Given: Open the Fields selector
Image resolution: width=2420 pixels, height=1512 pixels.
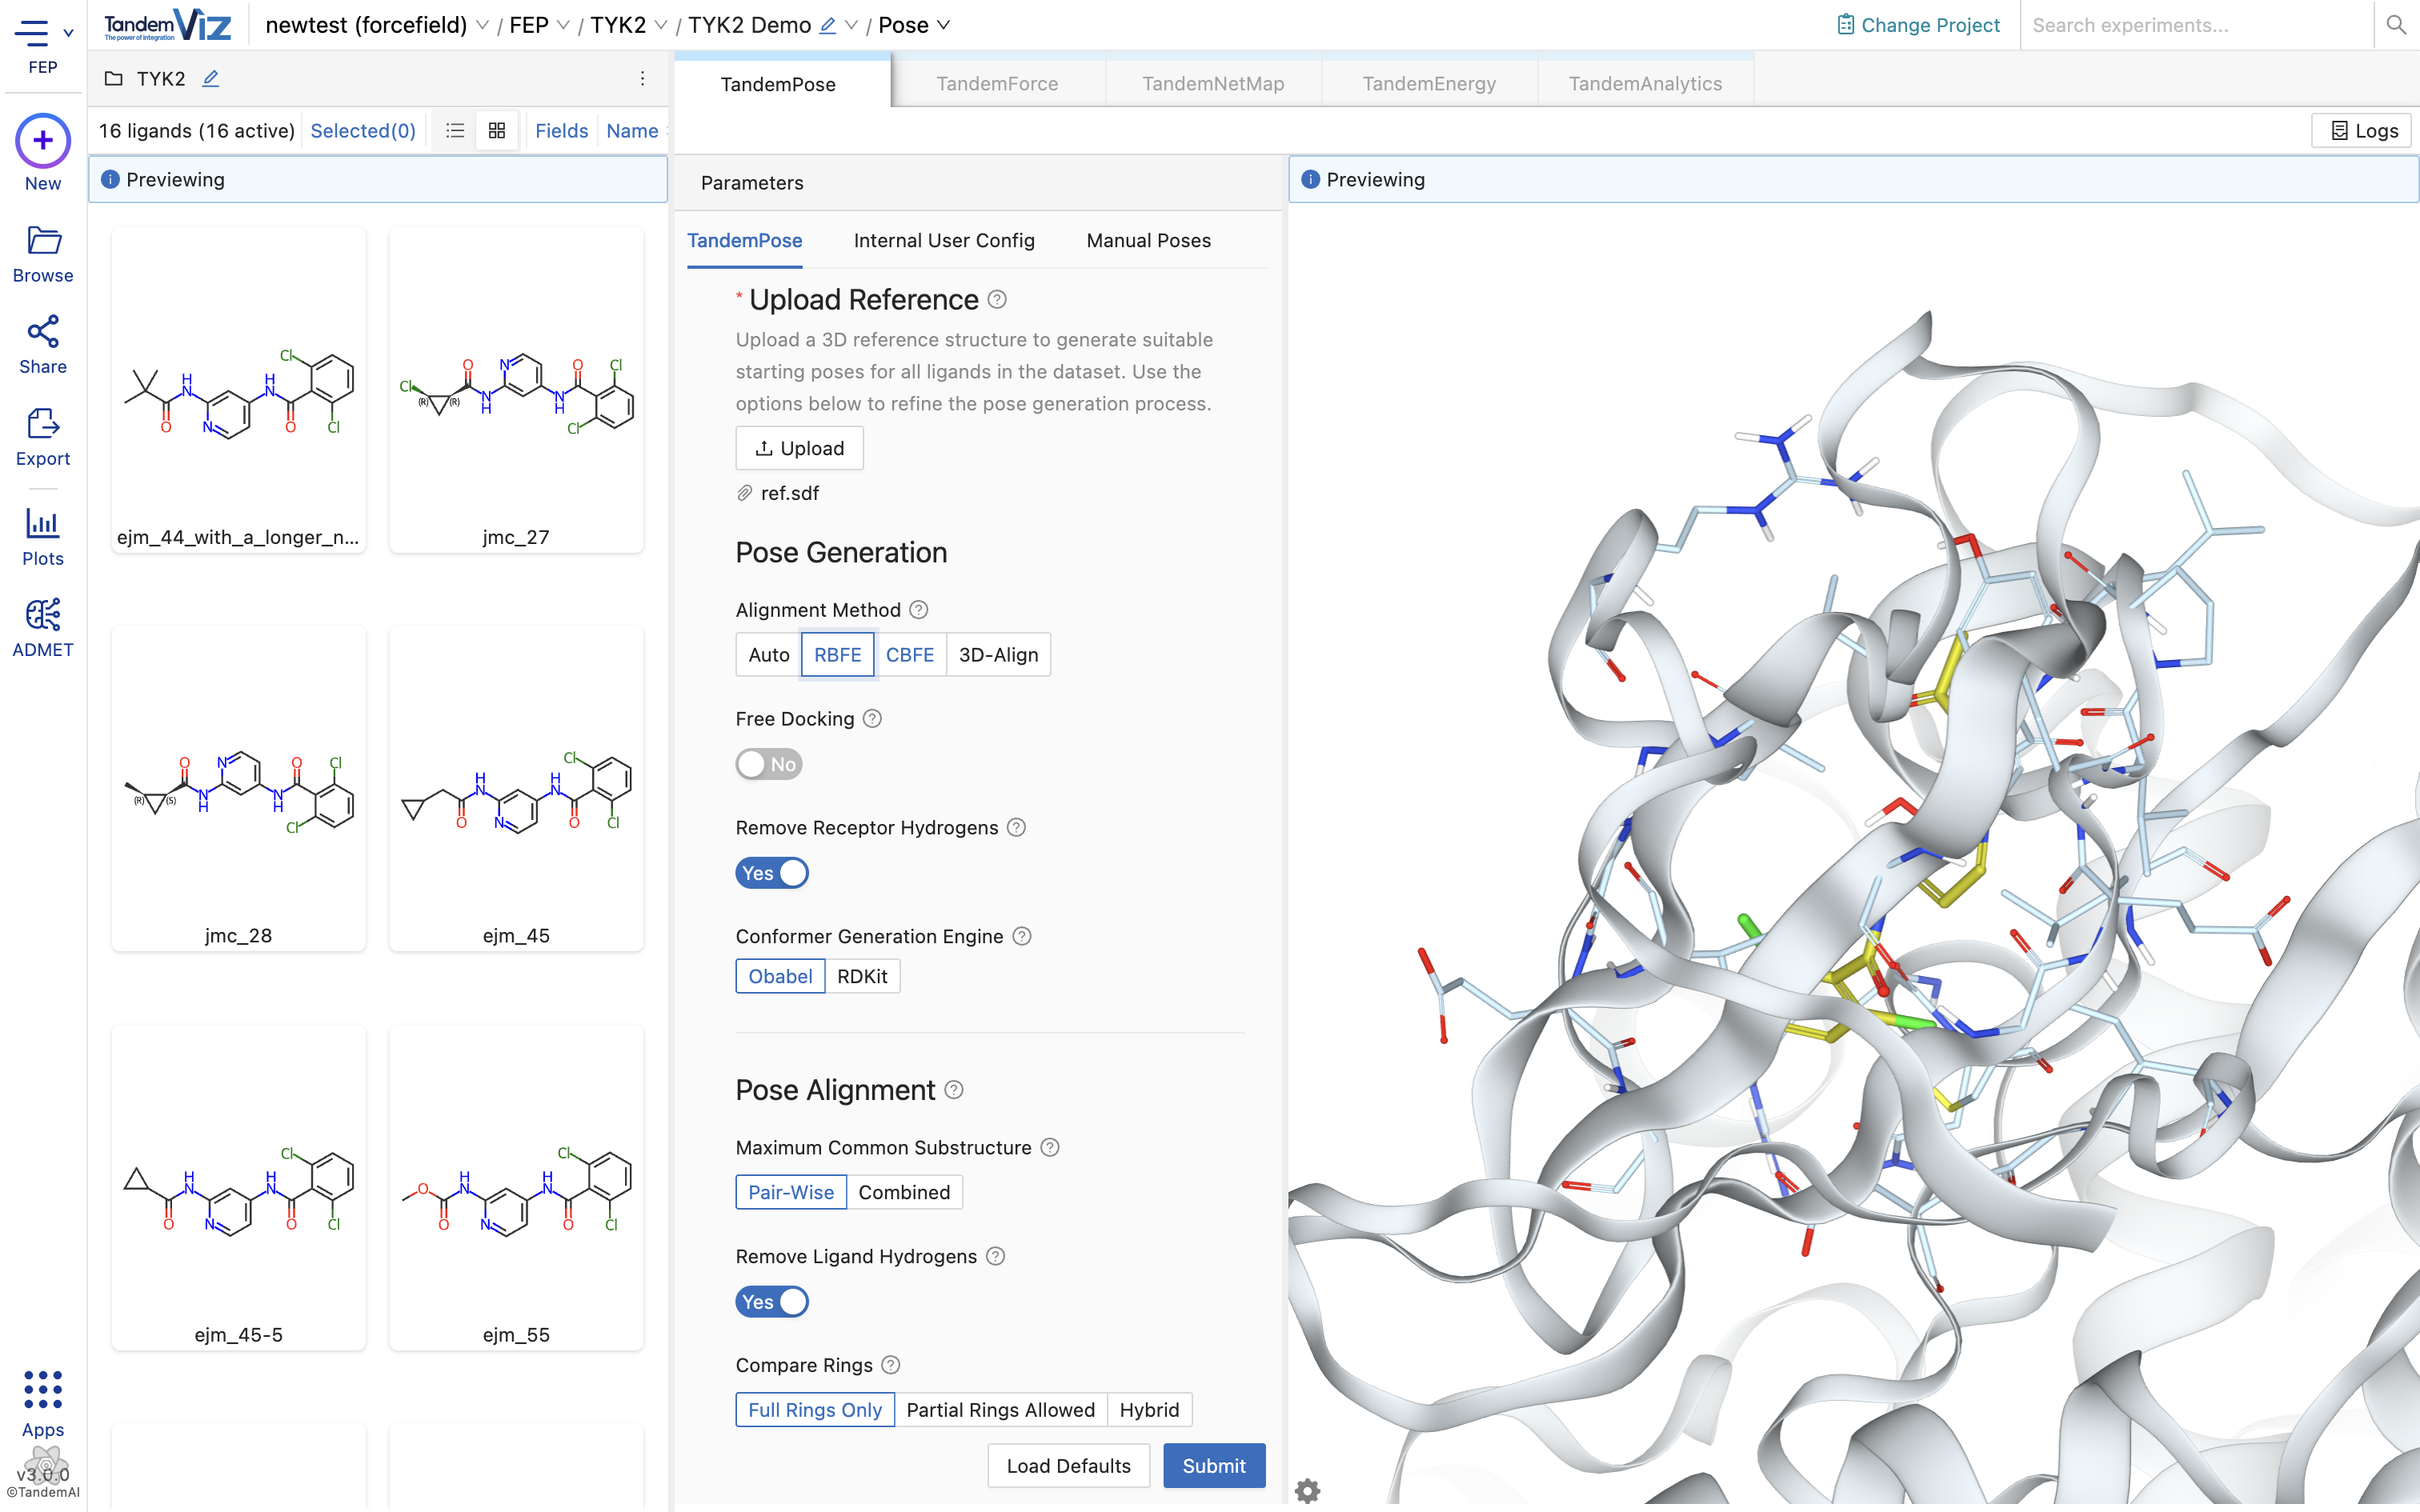Looking at the screenshot, I should tap(561, 131).
